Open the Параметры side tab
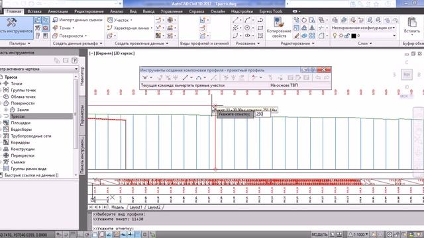 82,116
